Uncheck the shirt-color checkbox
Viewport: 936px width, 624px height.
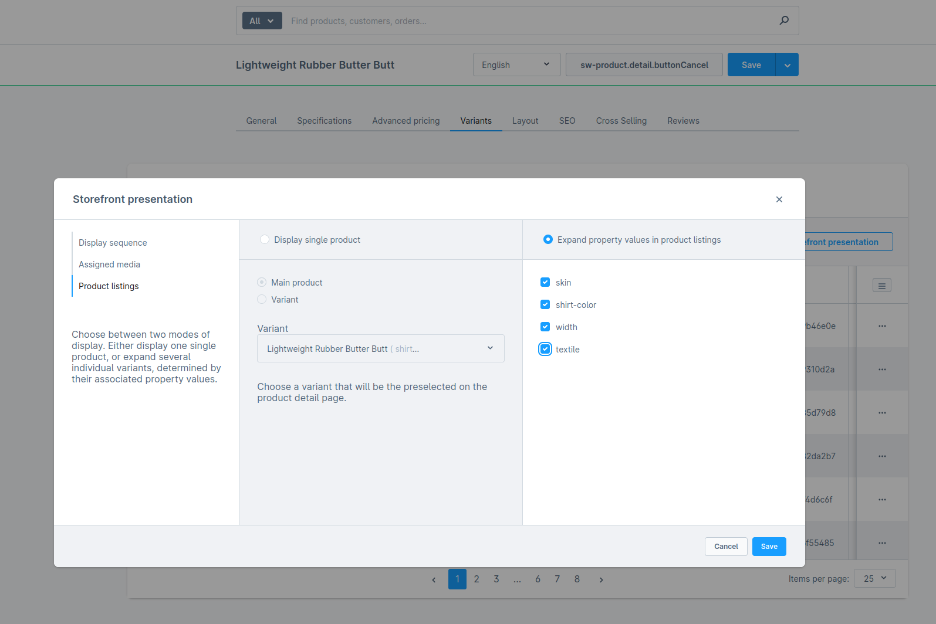click(545, 305)
